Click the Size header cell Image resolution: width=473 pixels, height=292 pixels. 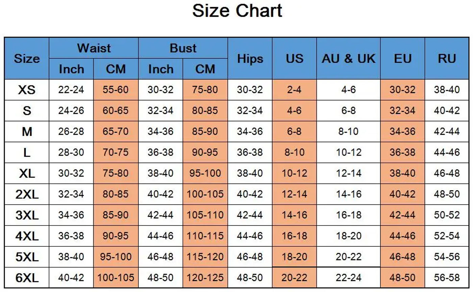(27, 58)
